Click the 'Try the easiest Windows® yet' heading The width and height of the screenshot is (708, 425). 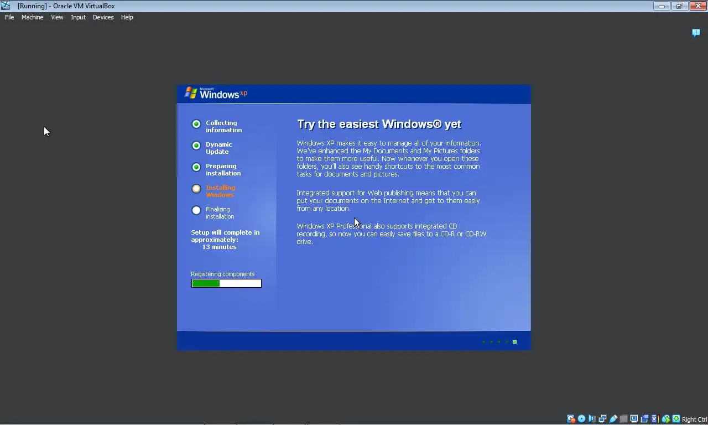379,124
